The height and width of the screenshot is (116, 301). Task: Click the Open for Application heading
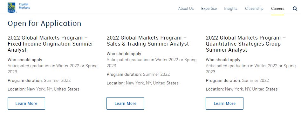44,23
